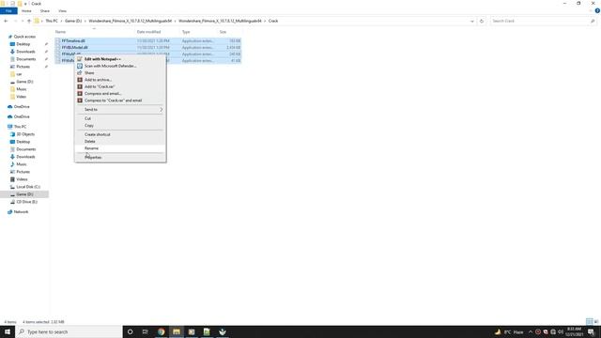601x338 pixels.
Task: Open pinned Downloads under Quick access
Action: click(x=25, y=52)
